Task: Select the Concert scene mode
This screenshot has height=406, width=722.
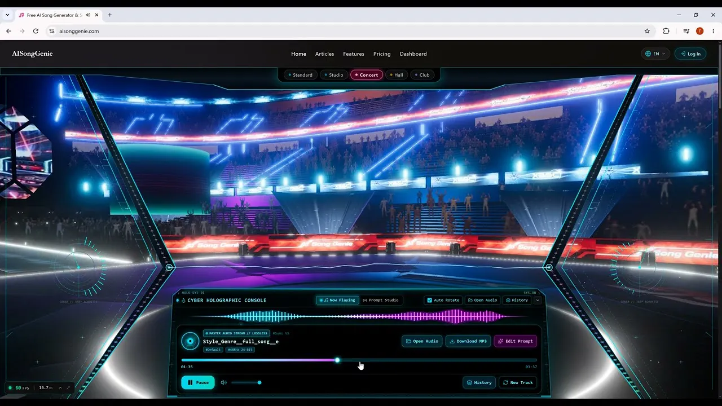Action: click(367, 75)
